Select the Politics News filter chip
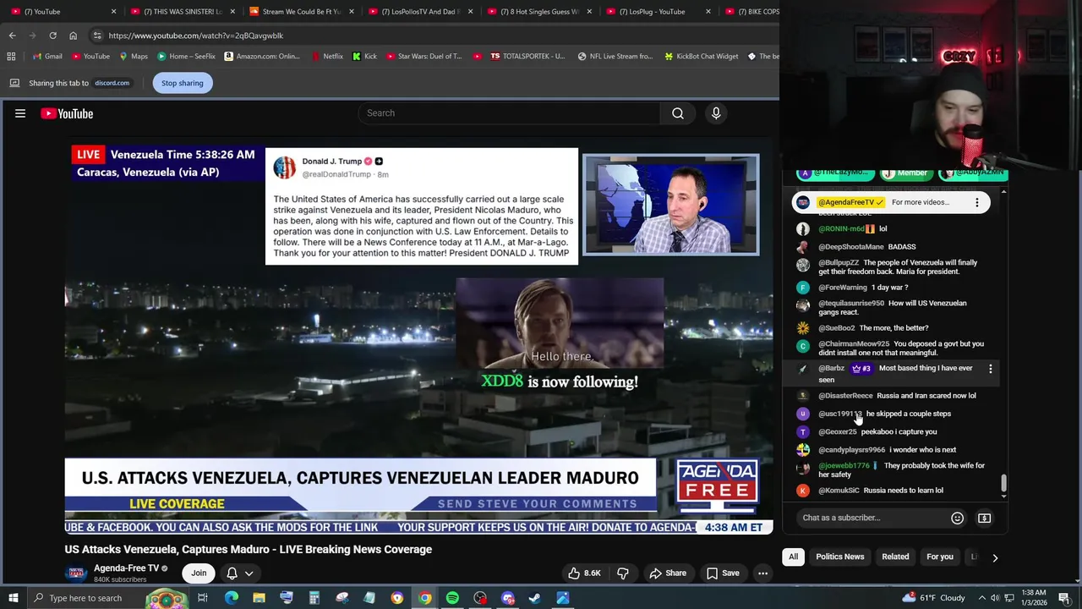 [x=840, y=557]
